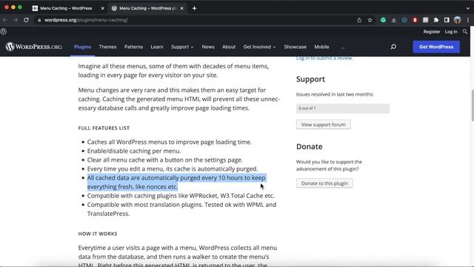
Task: Open the Plugins nav item
Action: coord(82,47)
